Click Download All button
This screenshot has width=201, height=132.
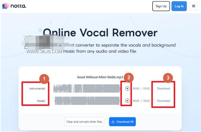point(122,122)
